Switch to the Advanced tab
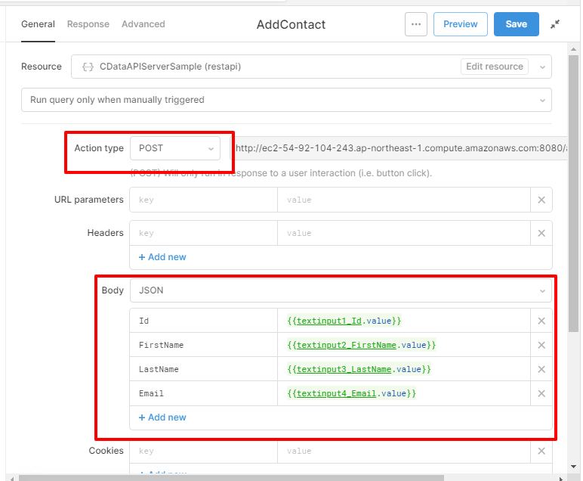The image size is (583, 481). click(x=143, y=24)
